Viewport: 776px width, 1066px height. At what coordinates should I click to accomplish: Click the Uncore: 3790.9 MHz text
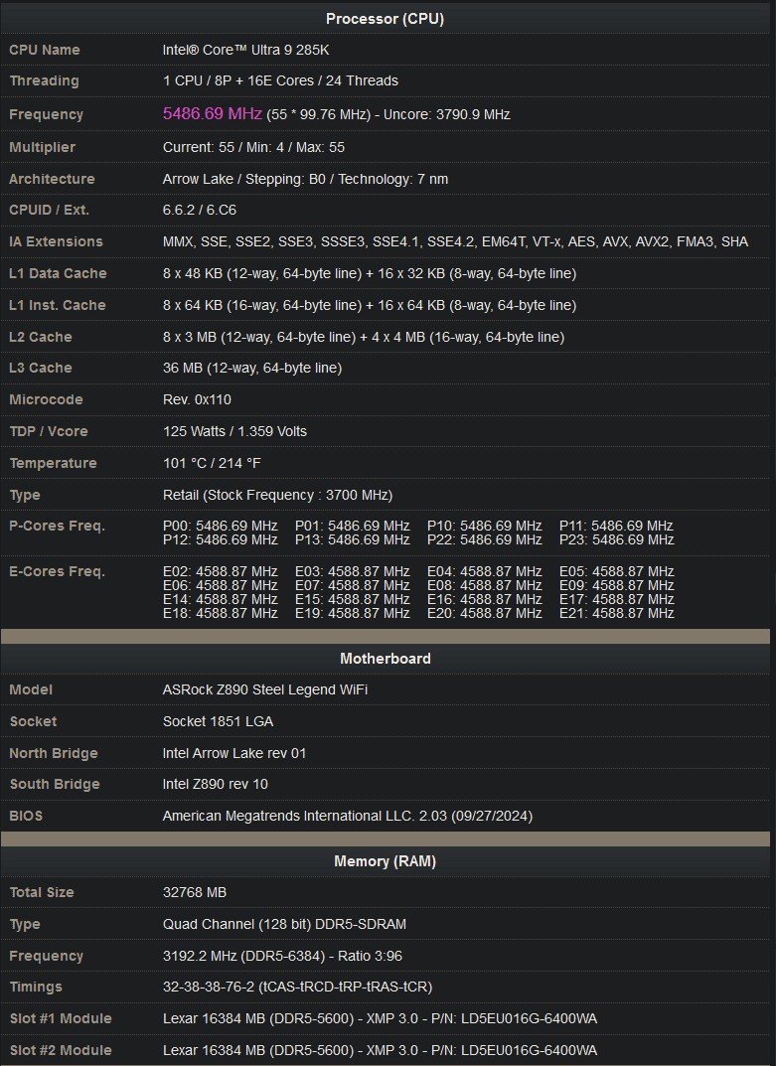(447, 115)
